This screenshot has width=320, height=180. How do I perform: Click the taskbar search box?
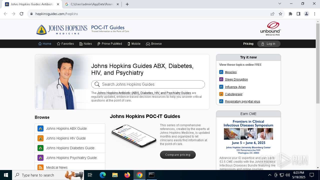48,175
